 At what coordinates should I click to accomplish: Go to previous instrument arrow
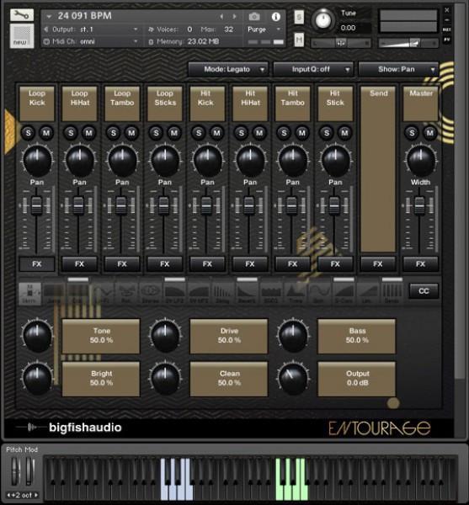click(221, 16)
